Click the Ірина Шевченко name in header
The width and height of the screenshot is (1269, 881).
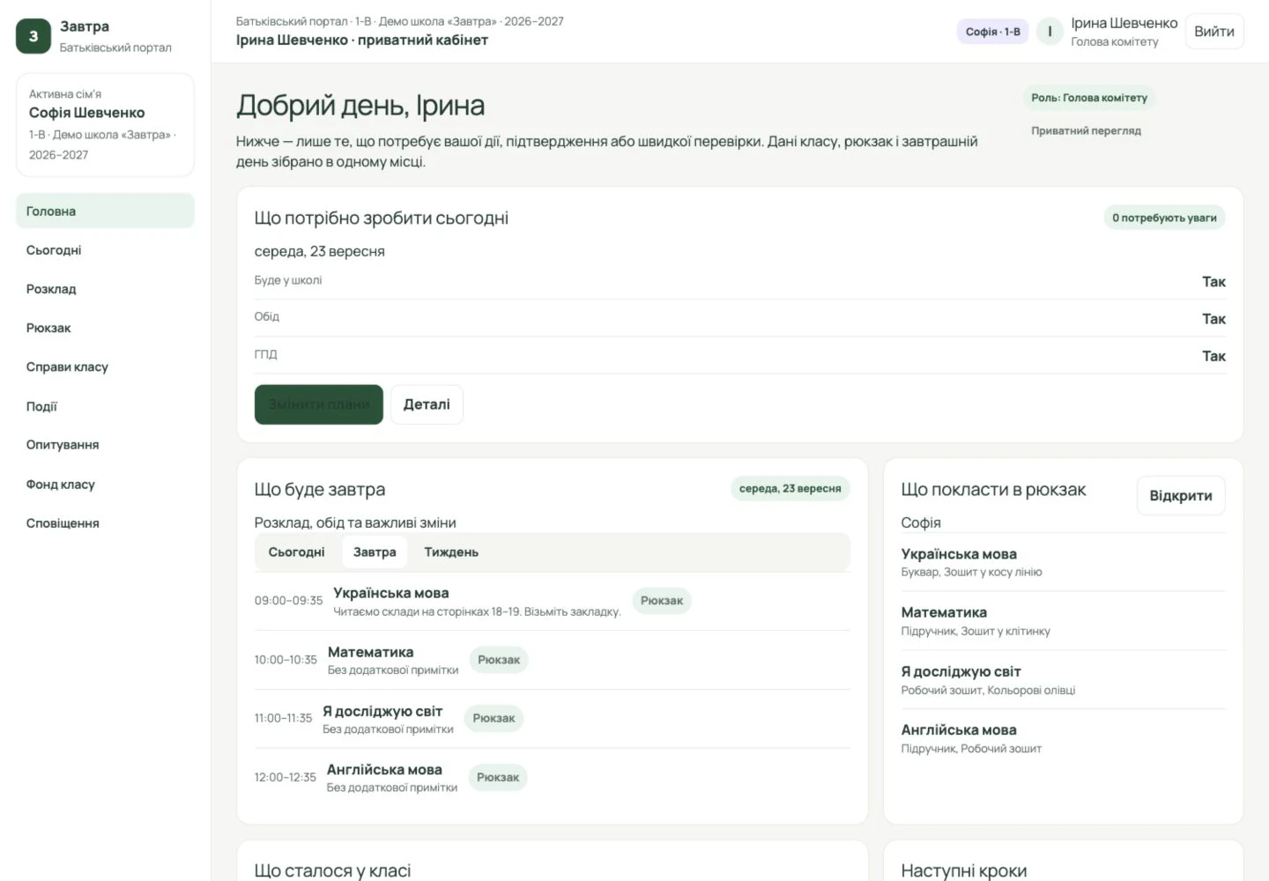(x=1124, y=23)
